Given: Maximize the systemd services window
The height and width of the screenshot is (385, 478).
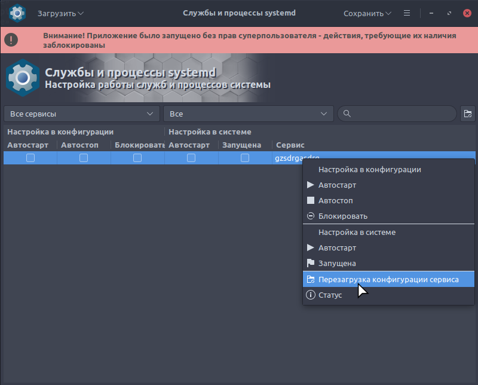Looking at the screenshot, I should pyautogui.click(x=449, y=13).
